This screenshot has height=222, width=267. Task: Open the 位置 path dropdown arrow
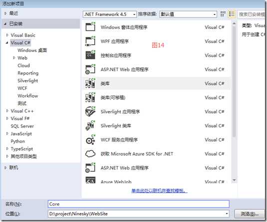click(x=227, y=213)
